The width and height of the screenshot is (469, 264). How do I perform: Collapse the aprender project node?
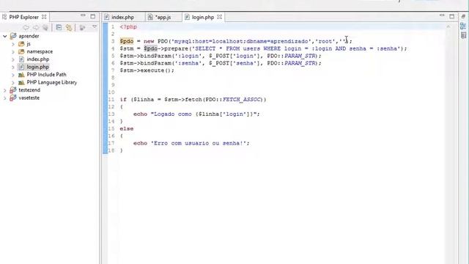point(5,36)
